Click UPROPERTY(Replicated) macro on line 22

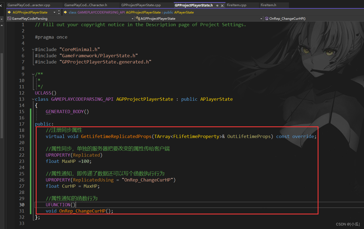point(74,155)
